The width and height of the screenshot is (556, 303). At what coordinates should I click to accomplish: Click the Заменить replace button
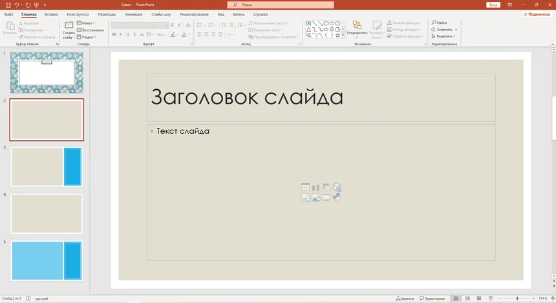coord(442,30)
